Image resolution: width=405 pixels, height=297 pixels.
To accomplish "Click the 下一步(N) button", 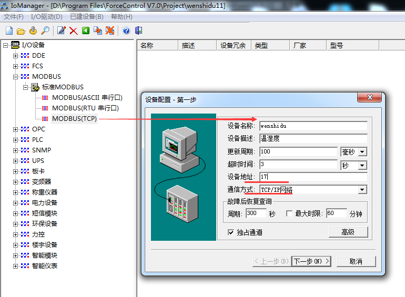I will [x=311, y=261].
